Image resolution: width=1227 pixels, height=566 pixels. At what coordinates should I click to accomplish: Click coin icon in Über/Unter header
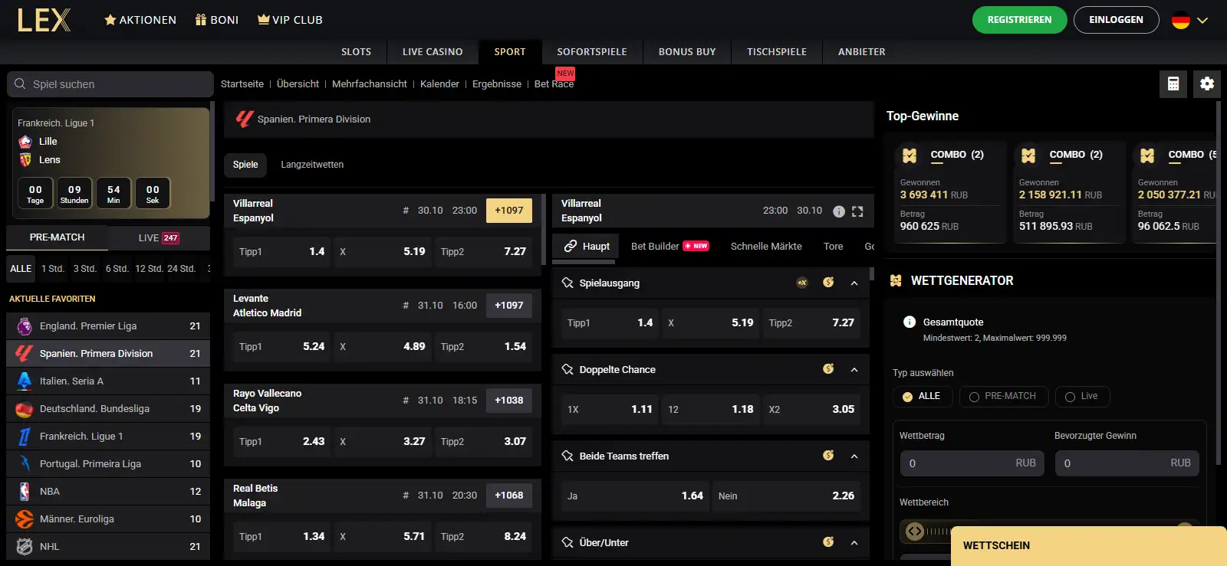pyautogui.click(x=828, y=542)
